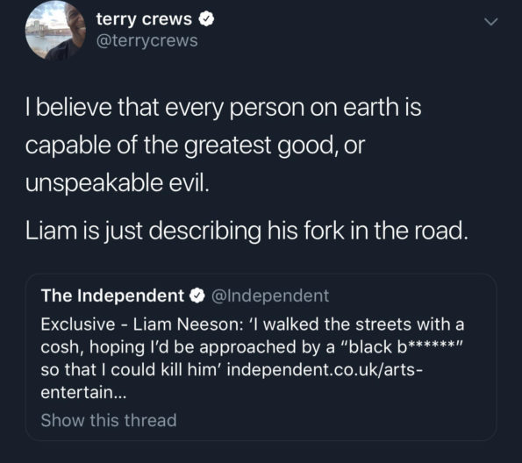Click the word 'unspeakable evil' line
The height and width of the screenshot is (463, 522).
tap(118, 182)
